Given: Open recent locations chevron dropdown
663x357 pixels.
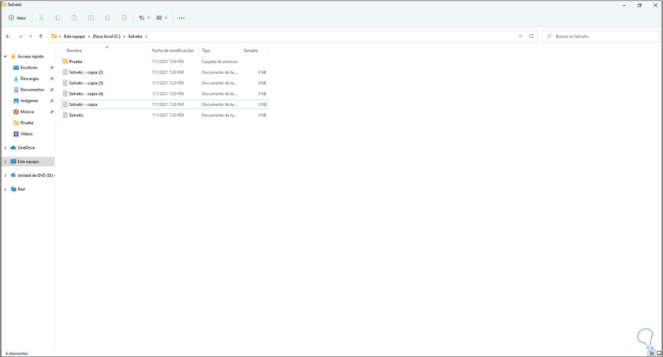Looking at the screenshot, I should tap(30, 36).
